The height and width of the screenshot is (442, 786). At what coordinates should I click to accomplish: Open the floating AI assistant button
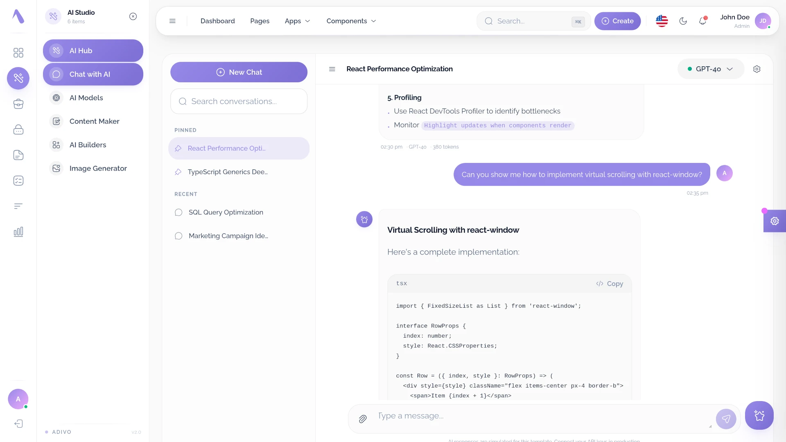(759, 415)
